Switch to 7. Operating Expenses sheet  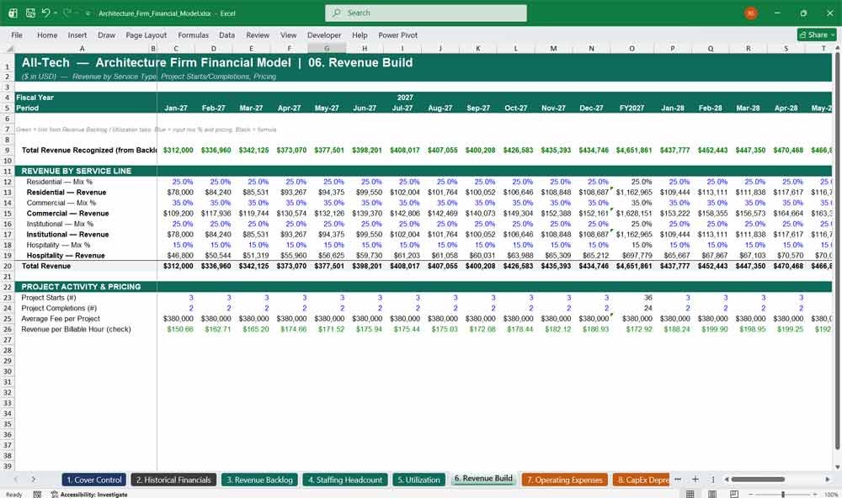[564, 479]
